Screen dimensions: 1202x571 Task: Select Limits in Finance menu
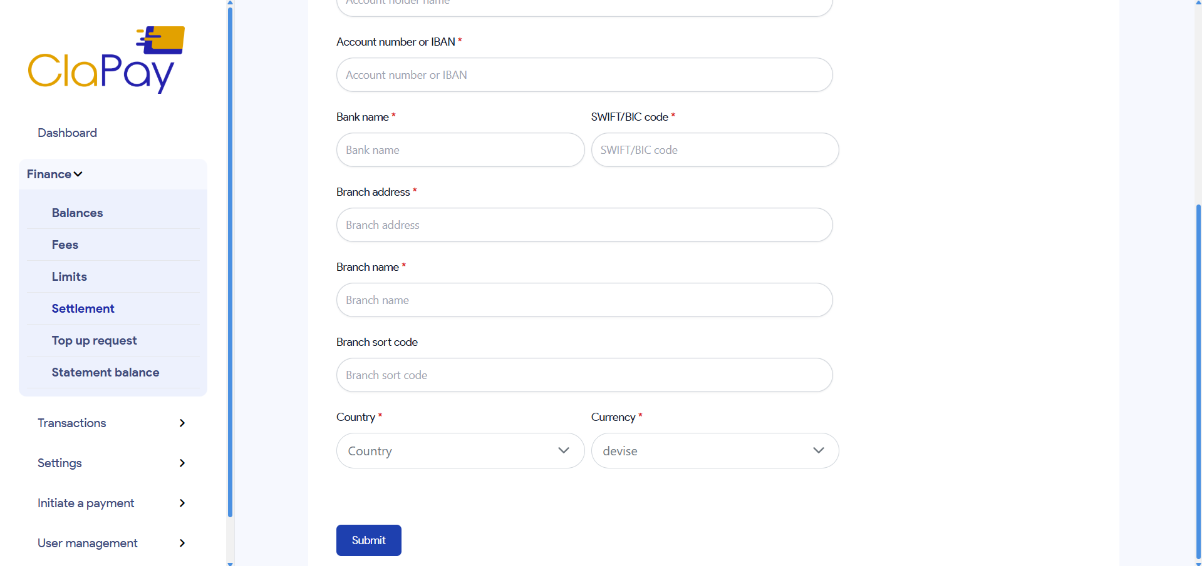point(70,277)
